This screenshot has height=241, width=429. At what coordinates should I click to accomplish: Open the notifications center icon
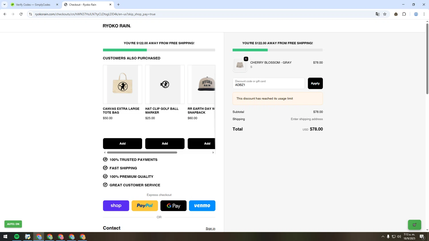(422, 237)
